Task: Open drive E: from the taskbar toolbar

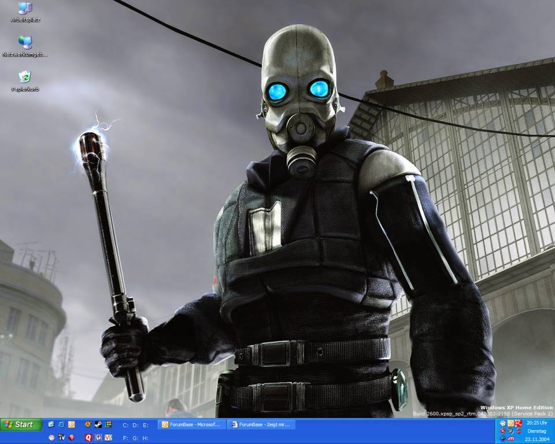Action: (x=146, y=425)
